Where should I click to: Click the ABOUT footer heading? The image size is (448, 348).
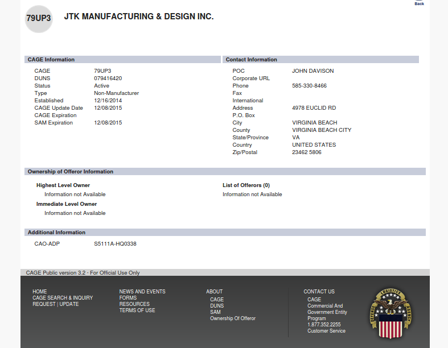[214, 292]
